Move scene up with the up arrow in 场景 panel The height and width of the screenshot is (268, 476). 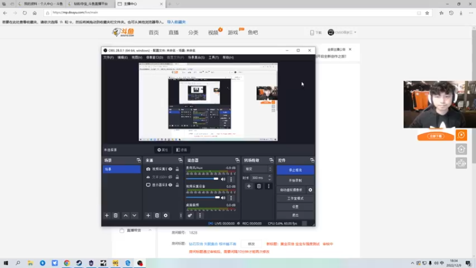[126, 216]
